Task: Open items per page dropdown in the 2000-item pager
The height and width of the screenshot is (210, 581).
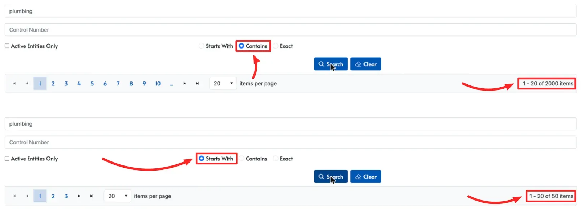Action: (223, 84)
